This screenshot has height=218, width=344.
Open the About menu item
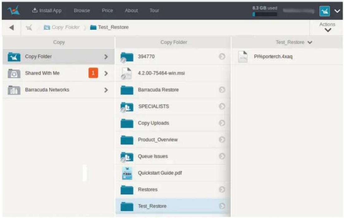(131, 11)
